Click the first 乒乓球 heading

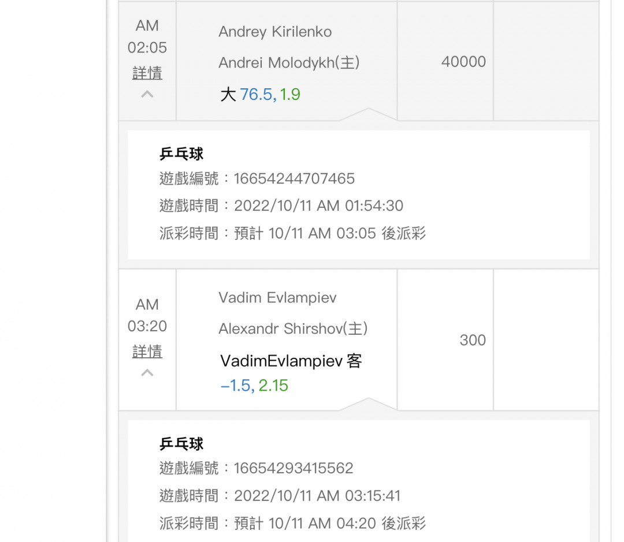pos(181,154)
